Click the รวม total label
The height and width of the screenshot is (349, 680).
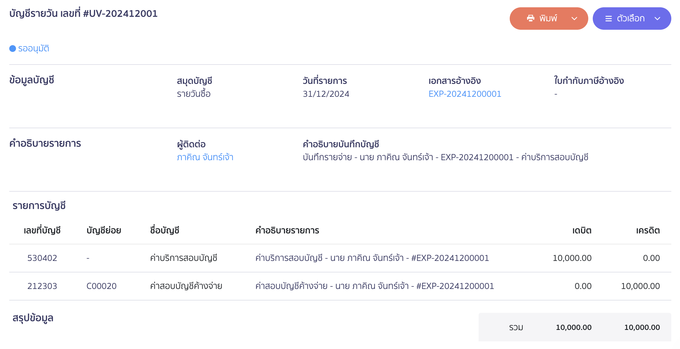tap(516, 327)
